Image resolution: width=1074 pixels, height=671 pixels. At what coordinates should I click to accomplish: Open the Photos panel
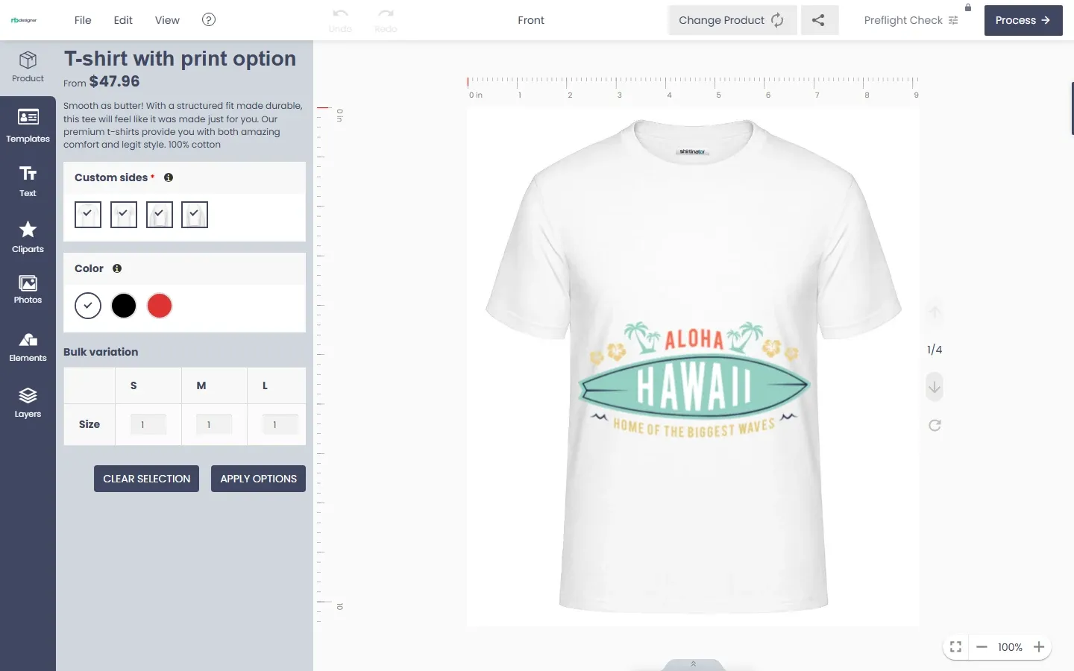(28, 289)
